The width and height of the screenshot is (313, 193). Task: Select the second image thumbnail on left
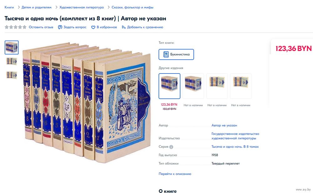tap(12, 61)
